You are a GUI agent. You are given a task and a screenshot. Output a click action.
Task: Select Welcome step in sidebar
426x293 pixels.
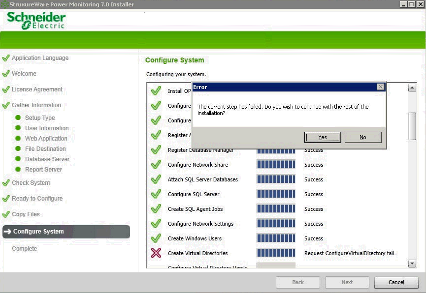24,74
